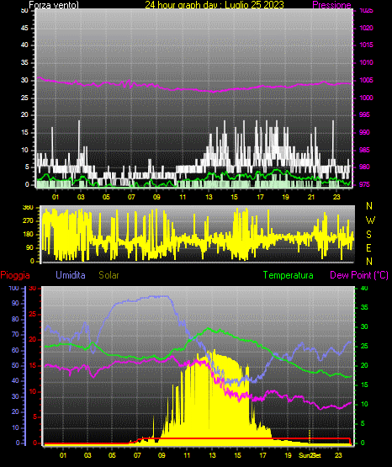Click wind direction axis value "270"
This screenshot has height=467, width=392.
pyautogui.click(x=28, y=221)
